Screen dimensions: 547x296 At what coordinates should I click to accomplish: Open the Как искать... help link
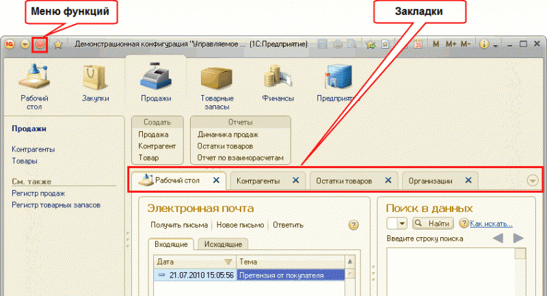click(491, 224)
